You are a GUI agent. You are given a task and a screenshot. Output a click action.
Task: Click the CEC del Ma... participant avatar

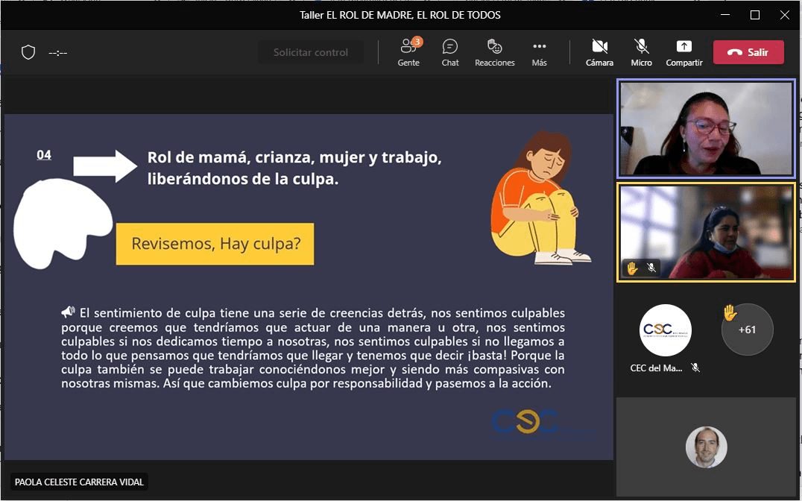click(665, 330)
